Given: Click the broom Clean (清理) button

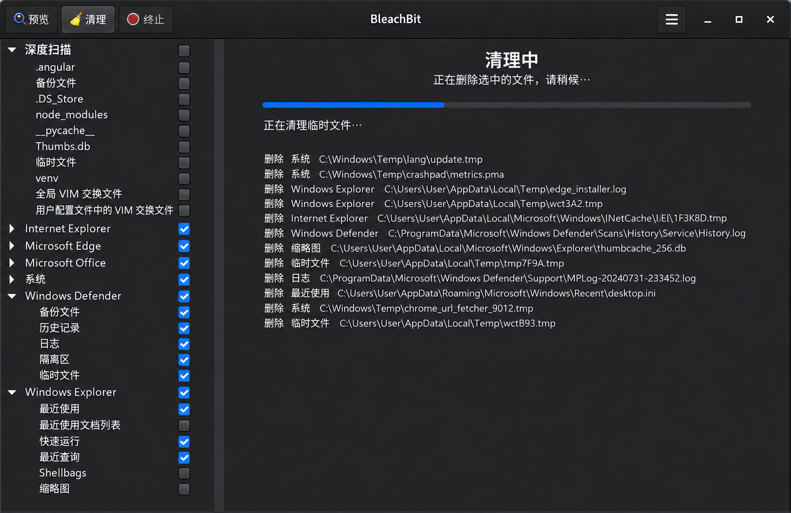Looking at the screenshot, I should 88,19.
